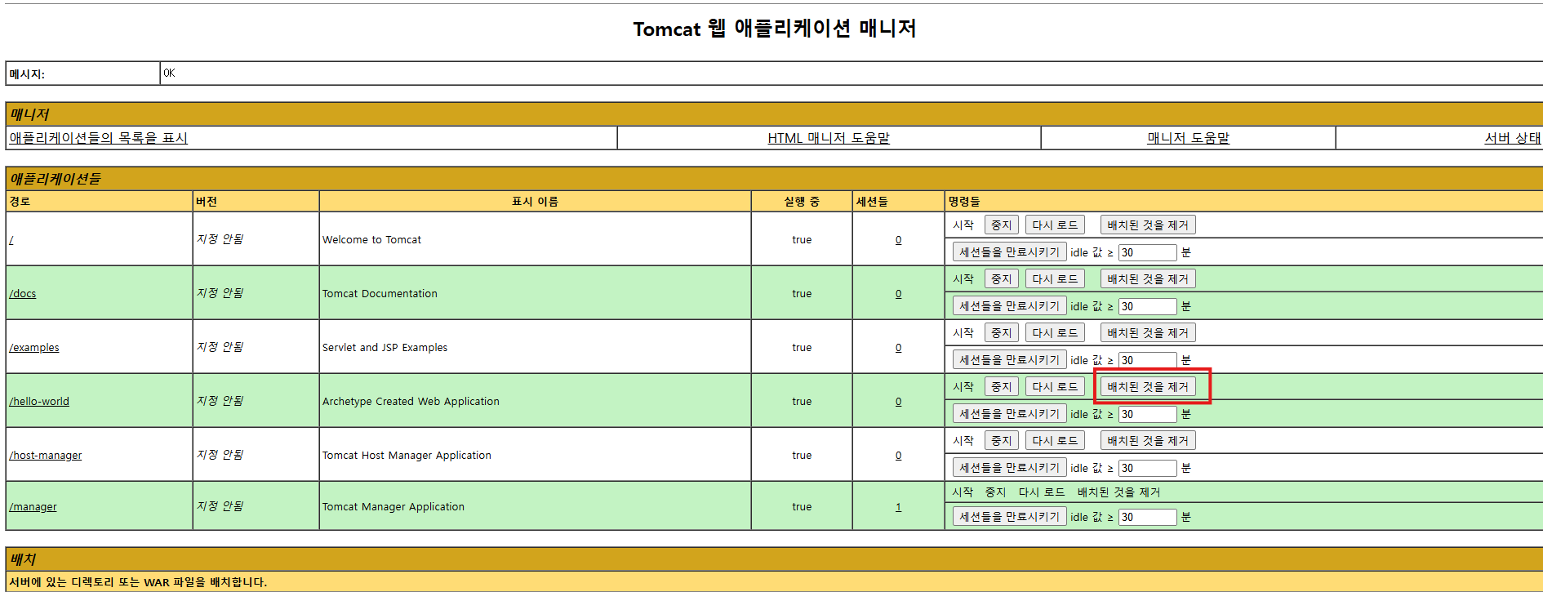This screenshot has width=1543, height=592.
Task: Open the /manager path link
Action: [x=33, y=507]
